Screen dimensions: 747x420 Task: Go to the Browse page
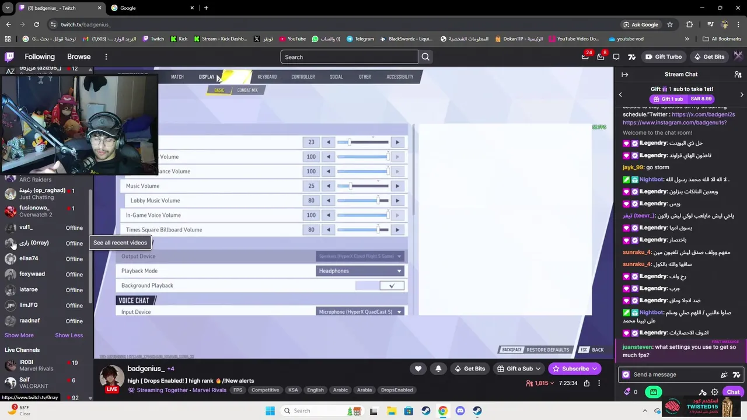[x=79, y=57]
